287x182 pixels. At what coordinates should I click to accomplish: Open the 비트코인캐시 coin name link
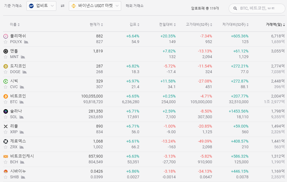(22, 156)
